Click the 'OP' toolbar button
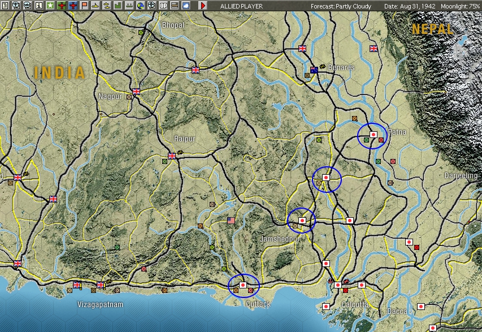The width and height of the screenshot is (482, 332). pyautogui.click(x=163, y=6)
